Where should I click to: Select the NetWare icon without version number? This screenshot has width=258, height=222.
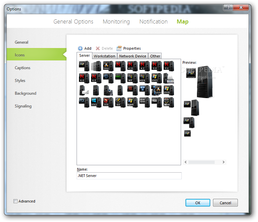[120, 66]
